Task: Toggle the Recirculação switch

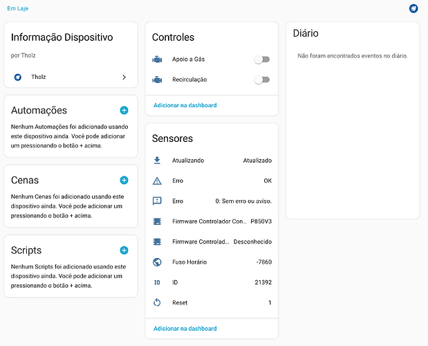Action: pos(262,80)
